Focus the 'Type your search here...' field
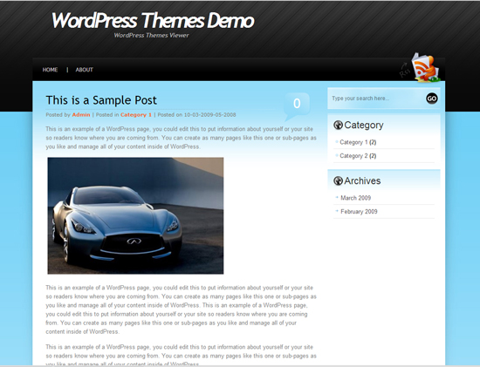480x367 pixels. pyautogui.click(x=377, y=99)
